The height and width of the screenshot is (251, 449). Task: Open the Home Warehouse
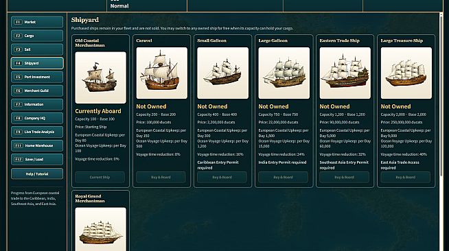click(x=37, y=145)
